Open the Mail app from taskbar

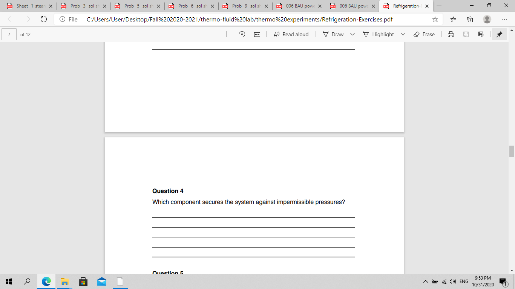[x=102, y=281]
